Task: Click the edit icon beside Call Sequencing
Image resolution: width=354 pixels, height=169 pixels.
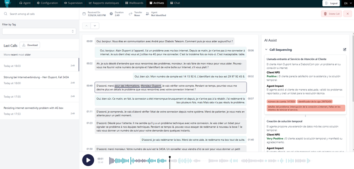Action: pyautogui.click(x=344, y=49)
